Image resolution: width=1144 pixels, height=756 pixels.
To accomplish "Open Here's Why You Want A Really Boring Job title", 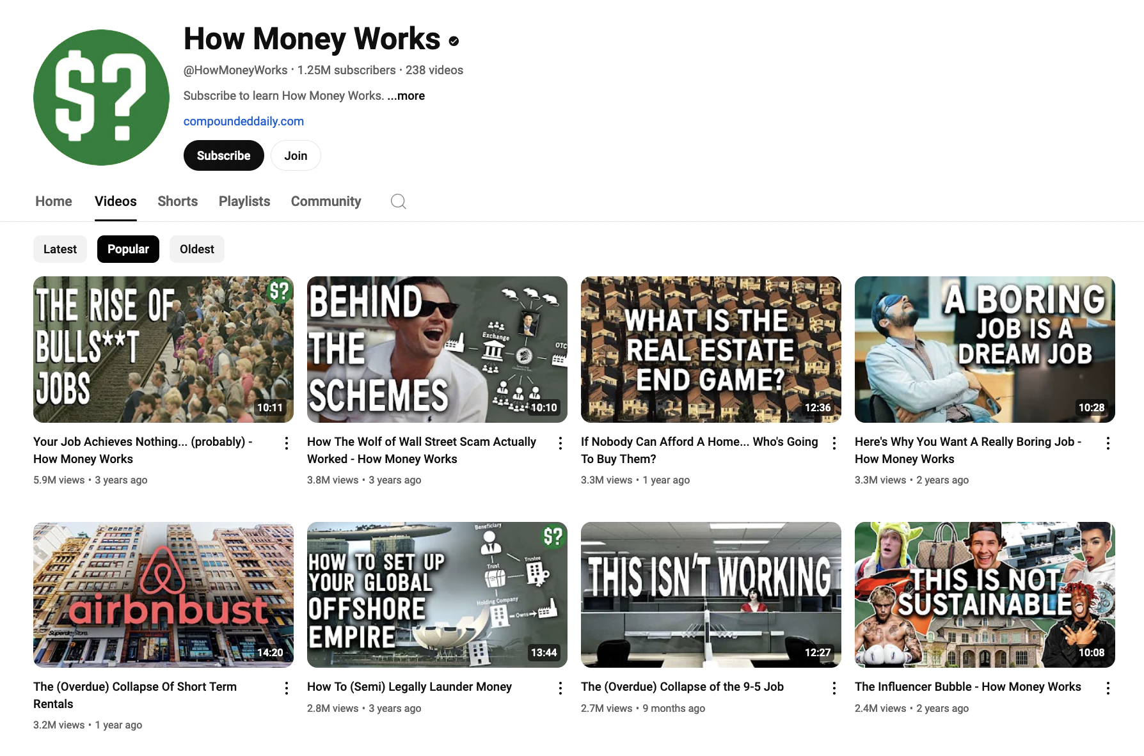I will pos(968,450).
